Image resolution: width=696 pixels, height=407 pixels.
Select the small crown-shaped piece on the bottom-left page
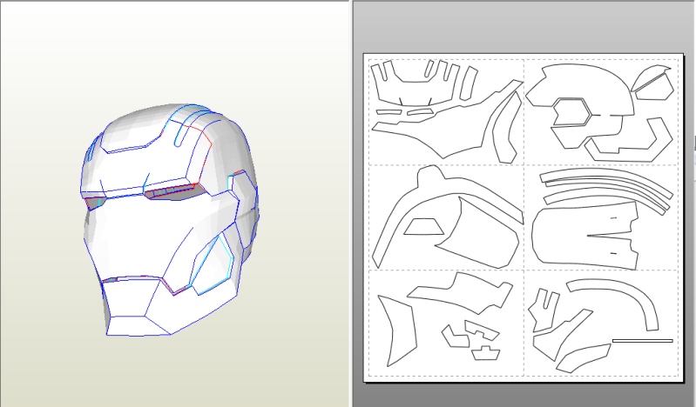[486, 353]
